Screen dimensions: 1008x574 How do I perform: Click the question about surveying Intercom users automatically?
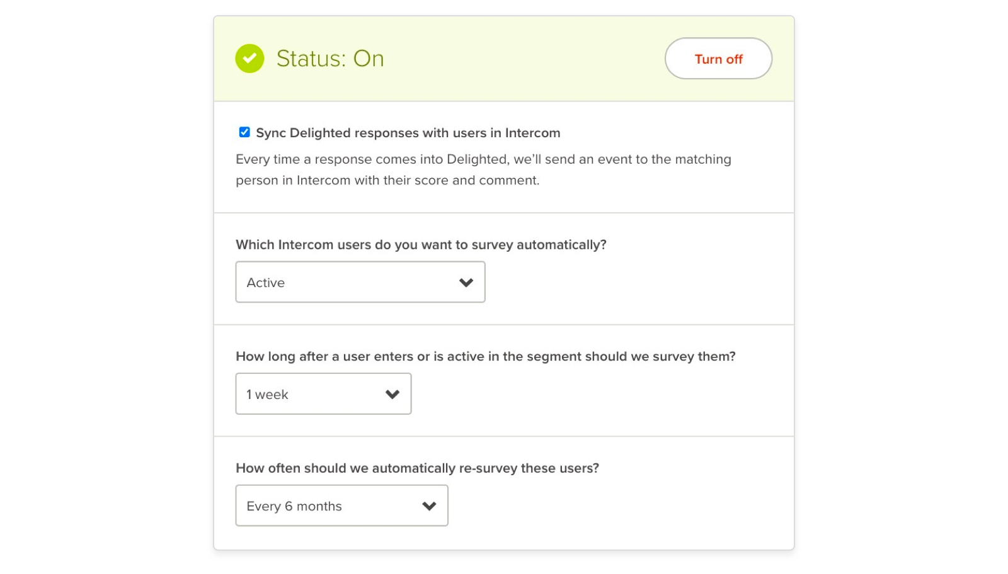click(x=421, y=245)
